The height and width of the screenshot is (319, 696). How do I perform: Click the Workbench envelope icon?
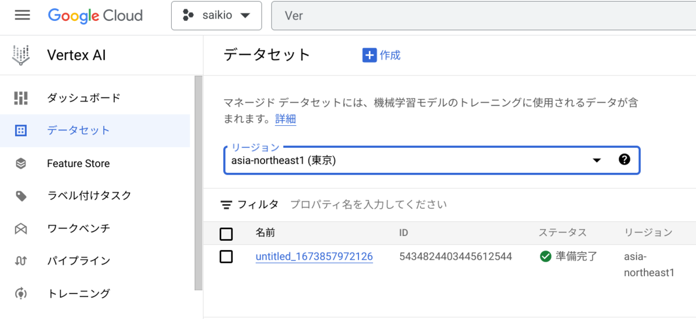click(21, 229)
